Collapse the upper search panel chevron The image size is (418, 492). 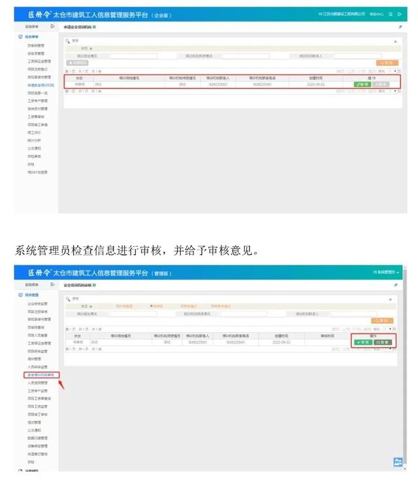click(x=394, y=41)
